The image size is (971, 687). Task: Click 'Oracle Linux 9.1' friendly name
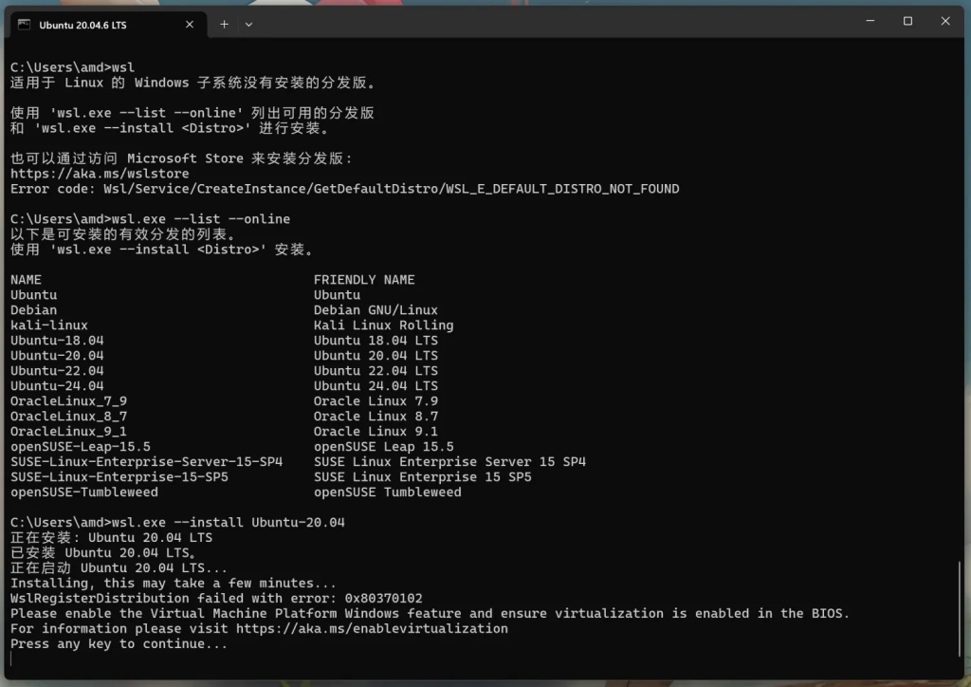click(x=376, y=432)
